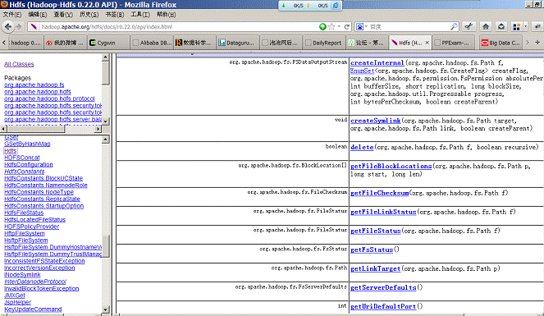544x316 pixels.
Task: Switch to the hadoop 0... tab
Action: [x=25, y=43]
